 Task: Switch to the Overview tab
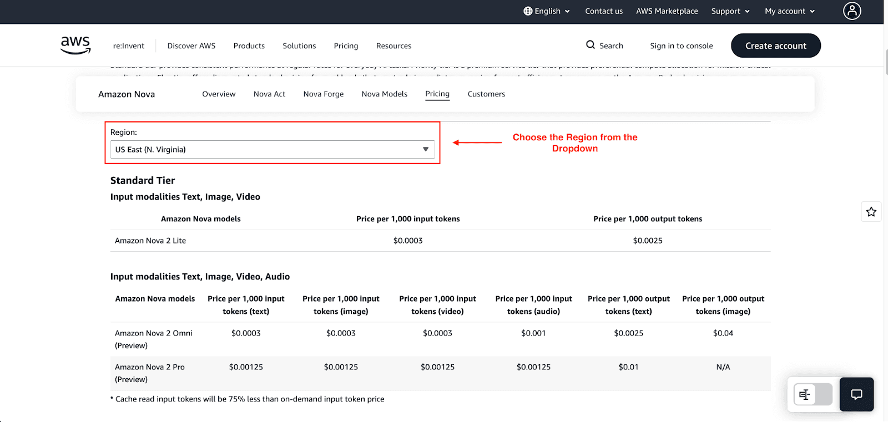point(219,94)
